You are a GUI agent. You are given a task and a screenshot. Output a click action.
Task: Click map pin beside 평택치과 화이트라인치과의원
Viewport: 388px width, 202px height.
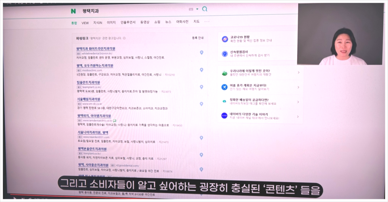pyautogui.click(x=202, y=53)
